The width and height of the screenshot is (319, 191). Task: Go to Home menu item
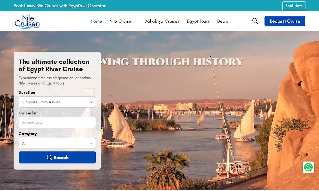coord(96,21)
